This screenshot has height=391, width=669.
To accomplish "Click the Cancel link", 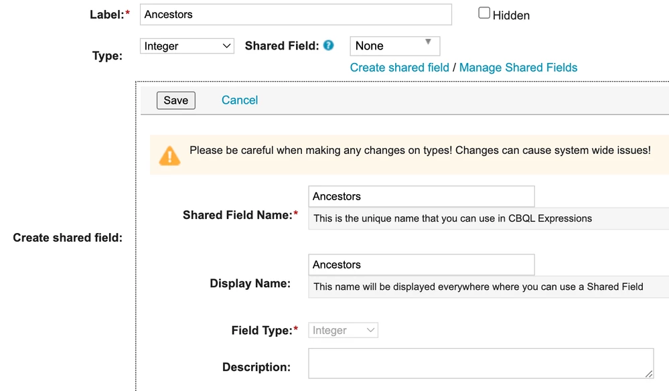I will coord(239,100).
